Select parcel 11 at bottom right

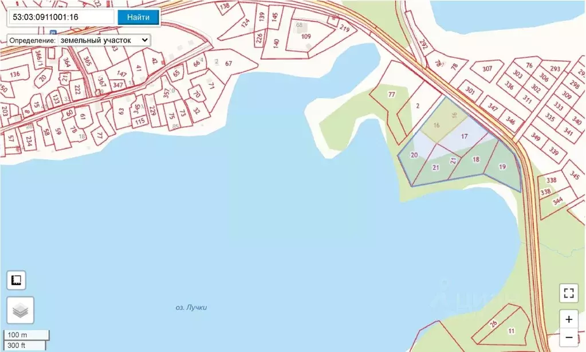click(x=512, y=331)
